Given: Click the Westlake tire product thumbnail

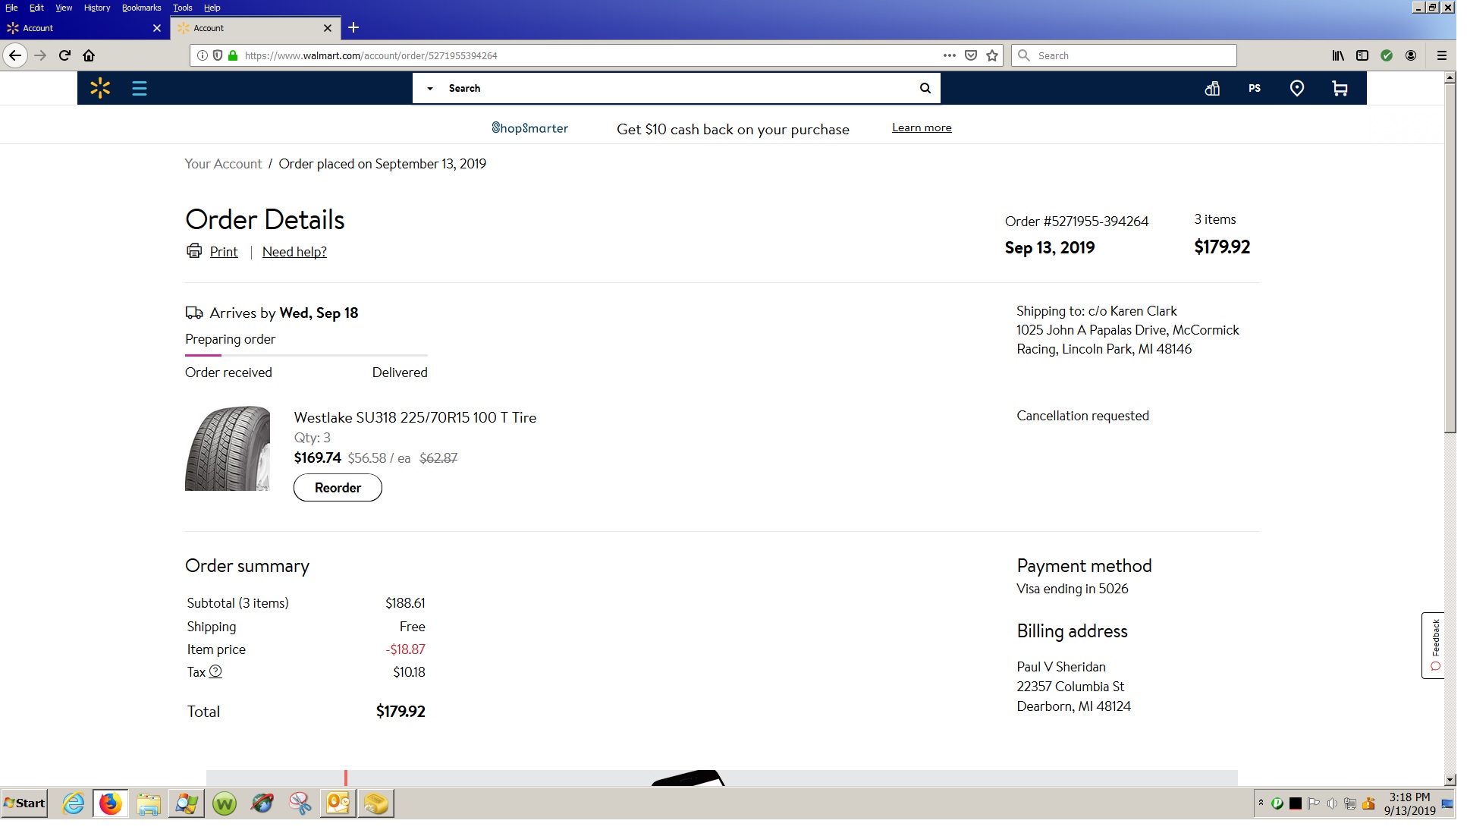Looking at the screenshot, I should point(228,448).
